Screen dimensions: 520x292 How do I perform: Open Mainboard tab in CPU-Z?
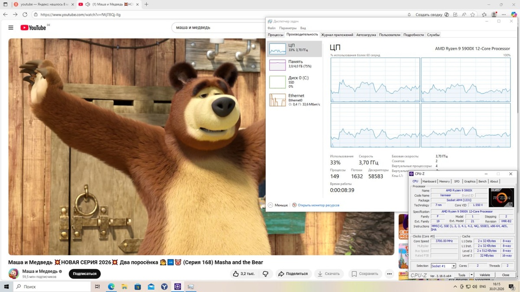tap(429, 181)
